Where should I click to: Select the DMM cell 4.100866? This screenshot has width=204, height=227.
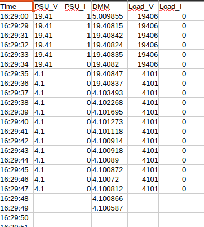pyautogui.click(x=110, y=199)
